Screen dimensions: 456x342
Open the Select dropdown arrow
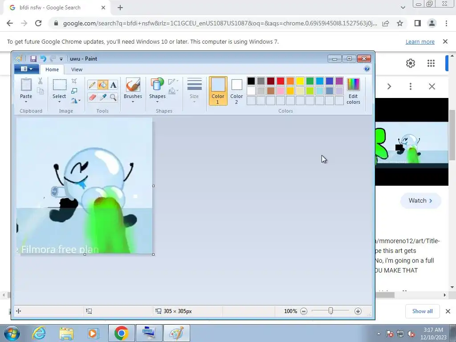coord(59,102)
